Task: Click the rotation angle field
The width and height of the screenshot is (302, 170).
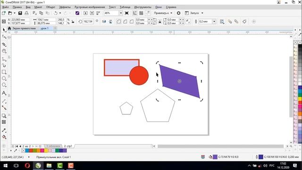Action: click(x=88, y=21)
